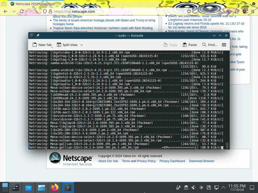
Task: Open Dolphin file manager from taskbar
Action: tap(42, 187)
